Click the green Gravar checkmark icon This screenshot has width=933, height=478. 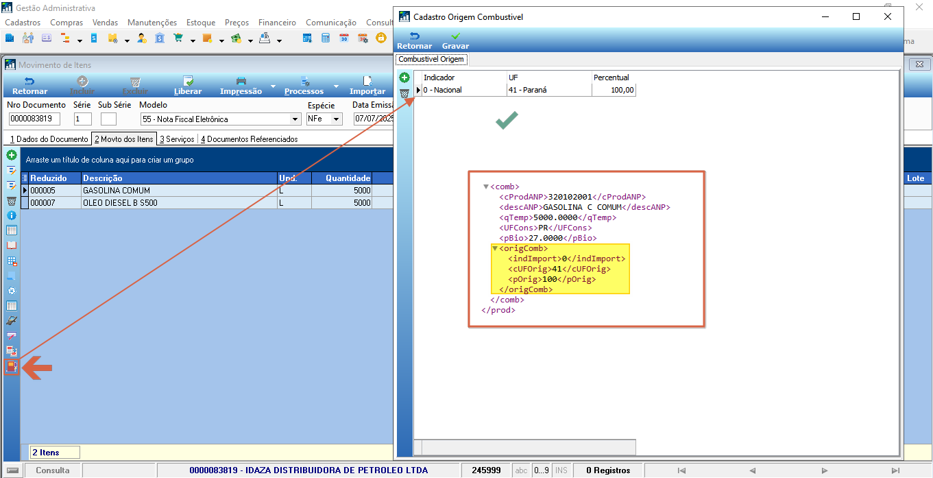point(455,36)
